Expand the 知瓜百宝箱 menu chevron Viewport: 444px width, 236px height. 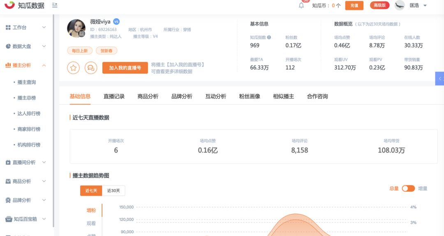click(44, 219)
